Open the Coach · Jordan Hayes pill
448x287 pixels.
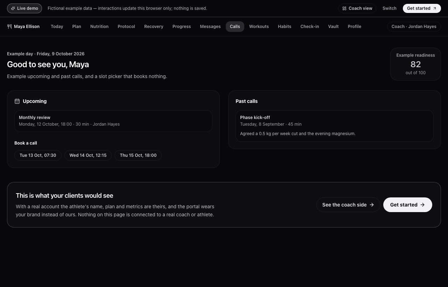click(x=414, y=27)
